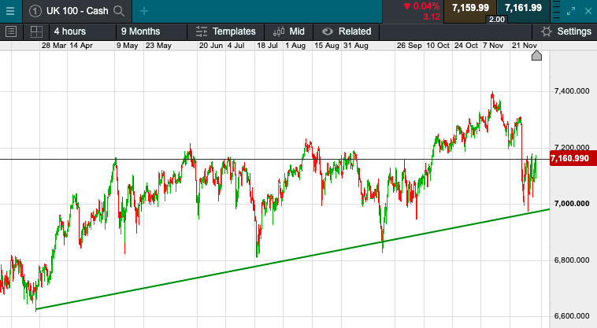Click the grey time axis marker handle

pyautogui.click(x=536, y=56)
